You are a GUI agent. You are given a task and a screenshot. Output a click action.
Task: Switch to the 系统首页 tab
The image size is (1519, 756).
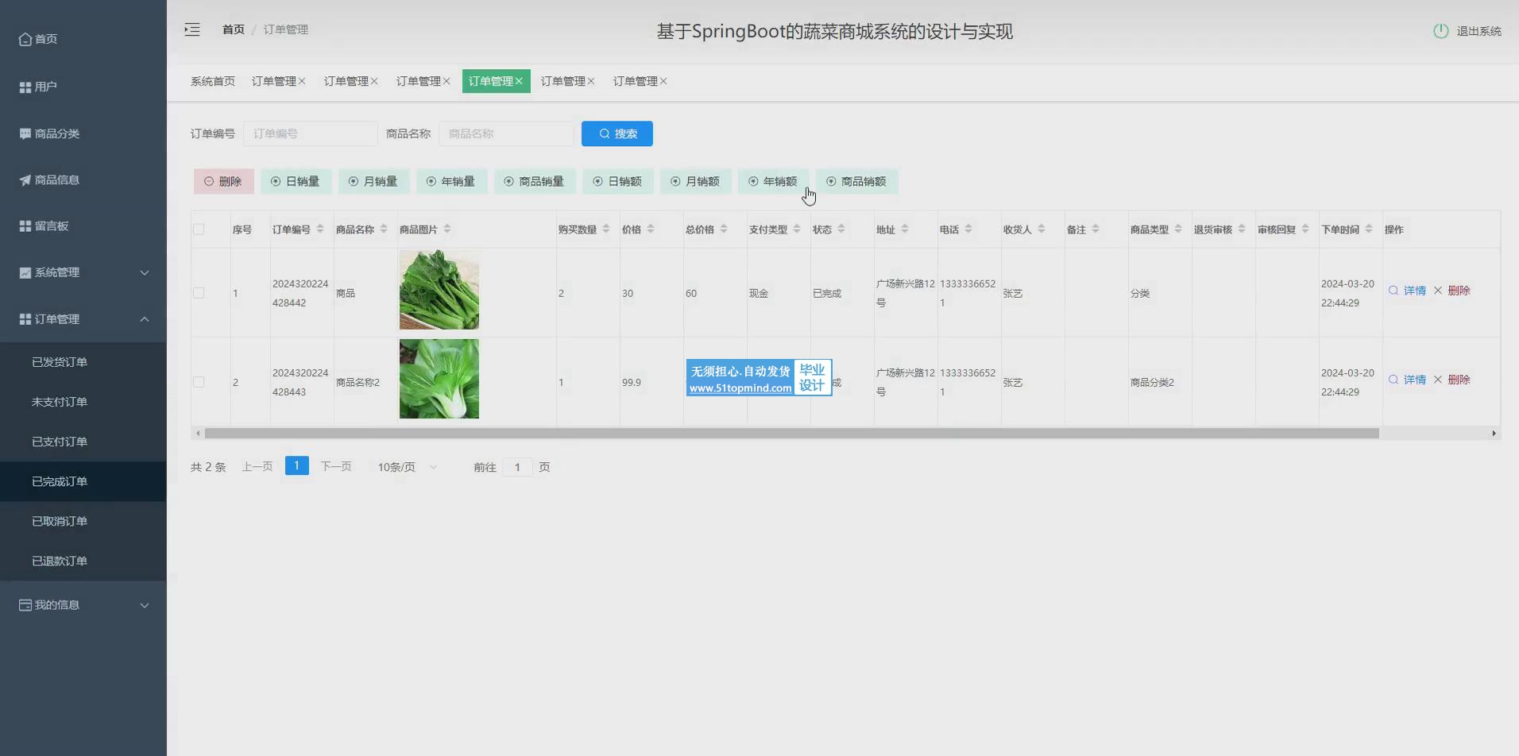(213, 81)
